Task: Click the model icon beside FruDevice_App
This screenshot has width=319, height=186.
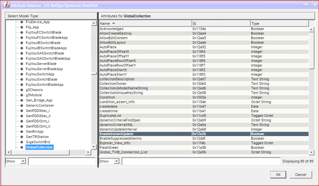Action: pyautogui.click(x=22, y=22)
